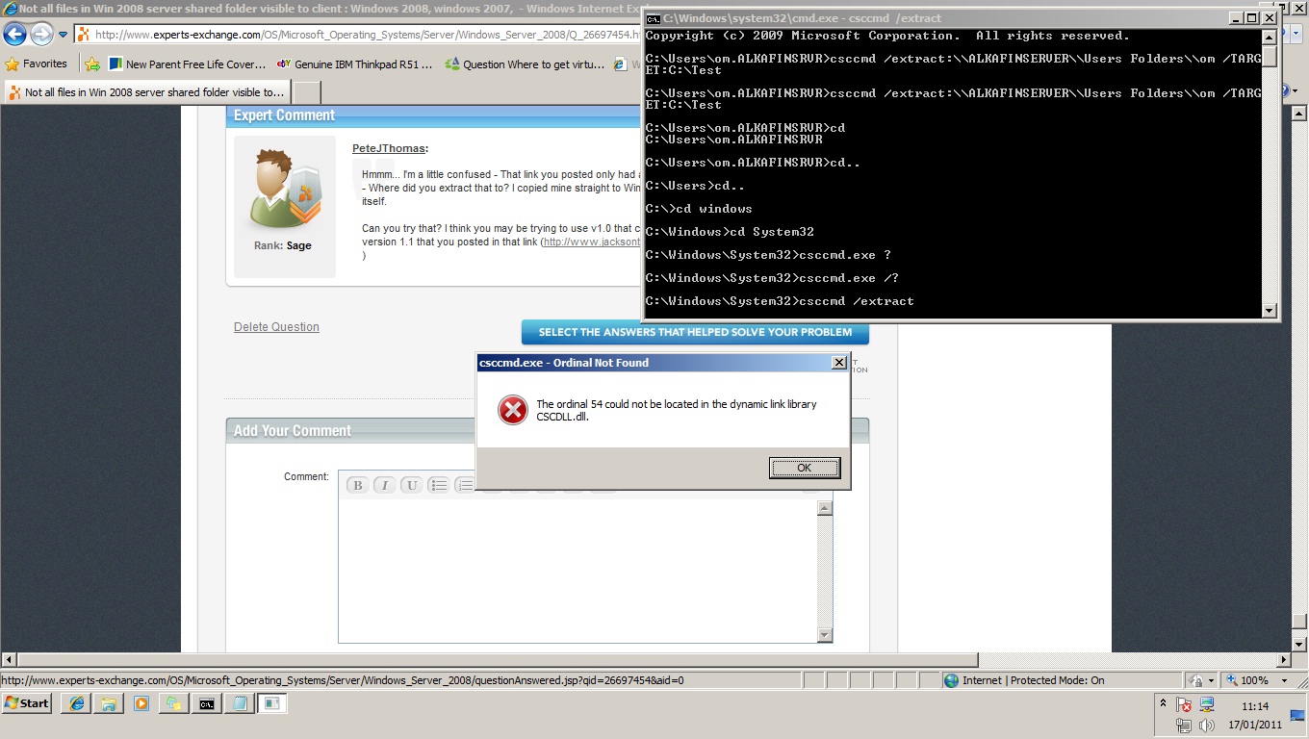Click the yellow stacked-windows taskbar icon
The height and width of the screenshot is (739, 1309).
[x=174, y=703]
